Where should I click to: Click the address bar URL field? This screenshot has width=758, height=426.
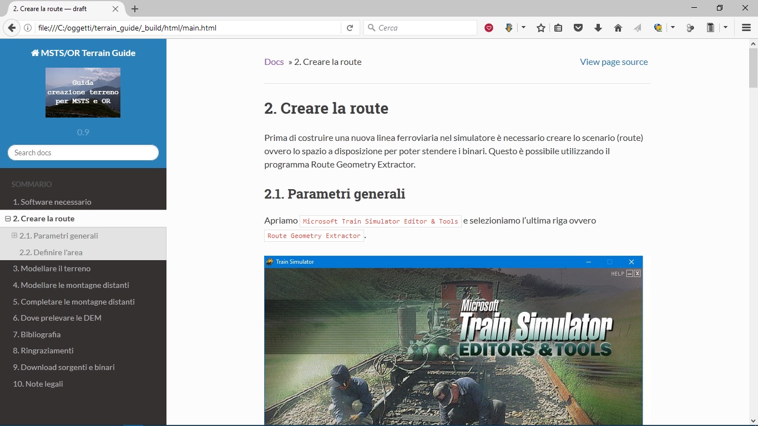[x=188, y=28]
